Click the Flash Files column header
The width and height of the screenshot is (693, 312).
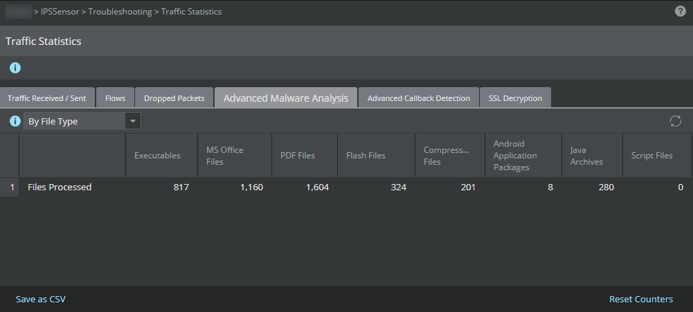376,156
